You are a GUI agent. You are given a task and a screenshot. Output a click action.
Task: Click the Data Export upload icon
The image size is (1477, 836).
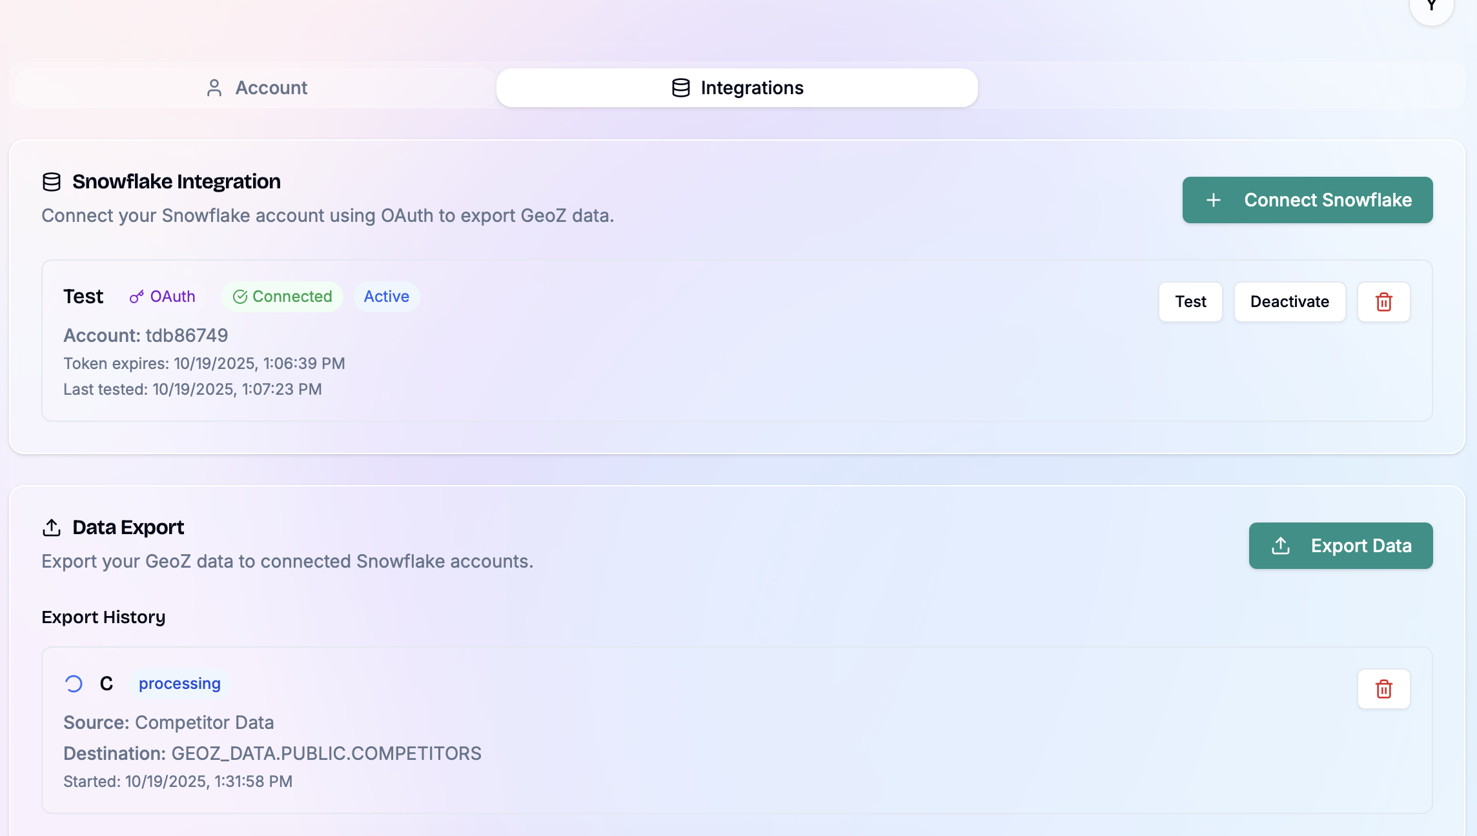(52, 528)
